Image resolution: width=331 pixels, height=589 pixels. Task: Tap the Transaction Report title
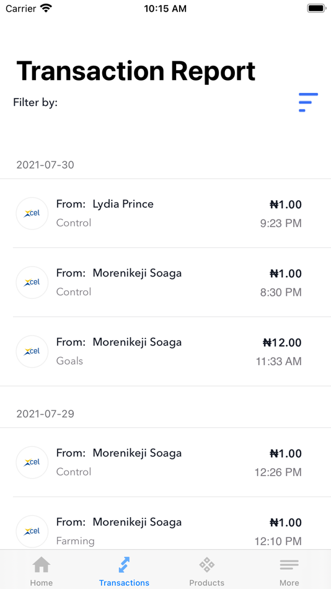coord(136,71)
